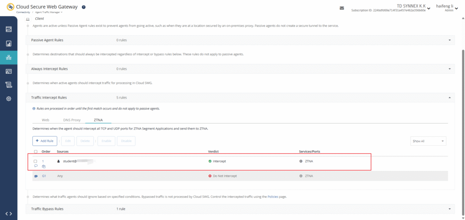Switch to the DNS Proxy tab
Screen dimensions: 465x220
point(72,120)
